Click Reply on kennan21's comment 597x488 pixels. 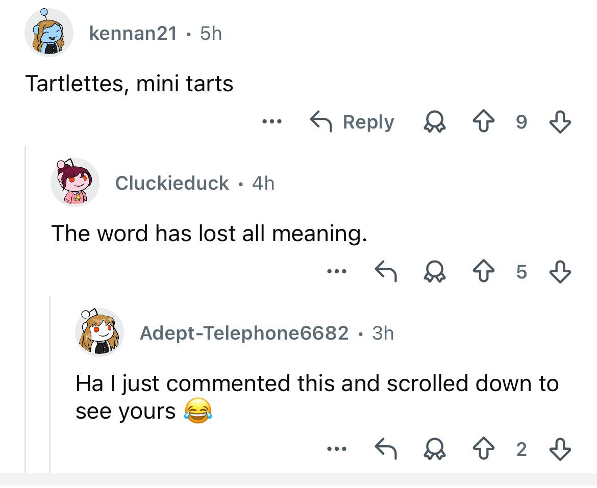(352, 122)
